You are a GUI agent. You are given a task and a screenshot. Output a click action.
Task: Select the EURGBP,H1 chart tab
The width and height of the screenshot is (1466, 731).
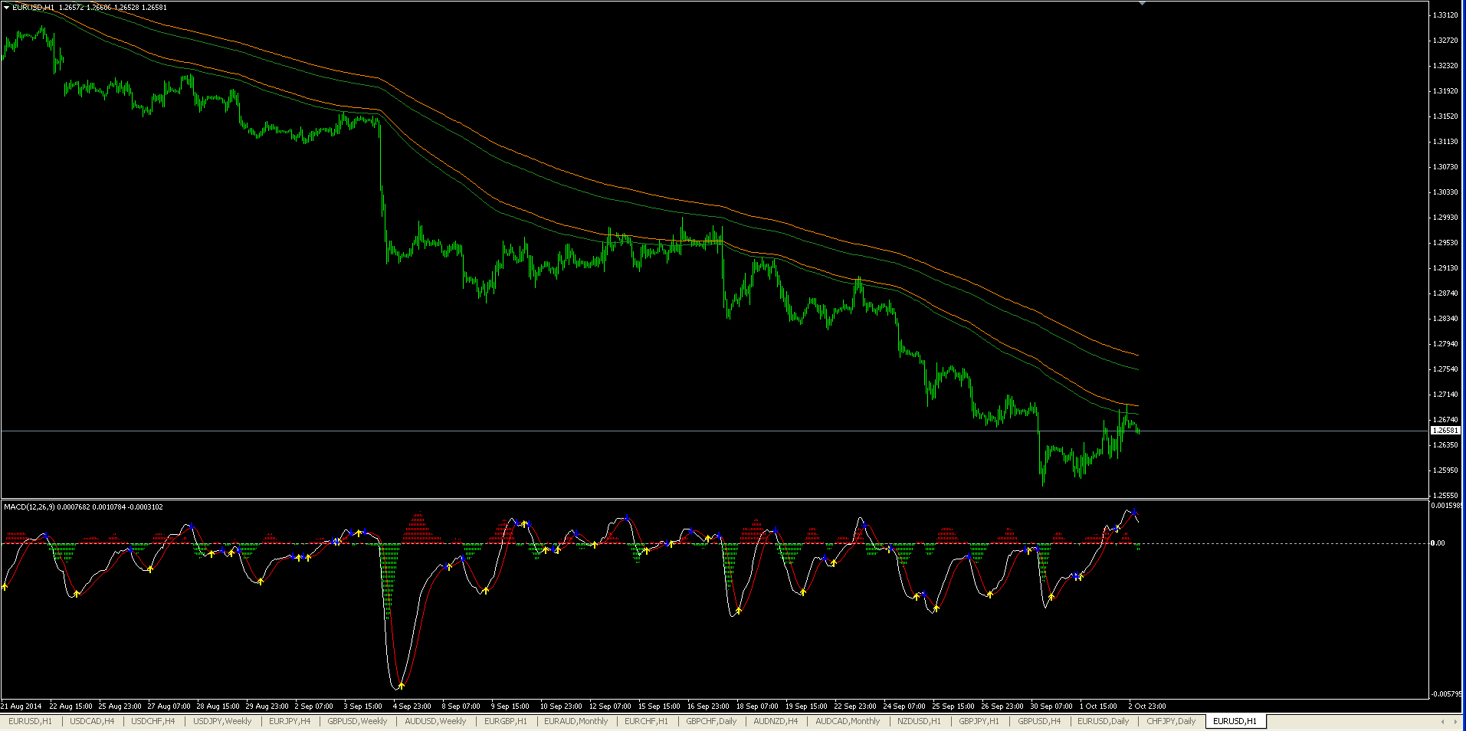(x=506, y=721)
